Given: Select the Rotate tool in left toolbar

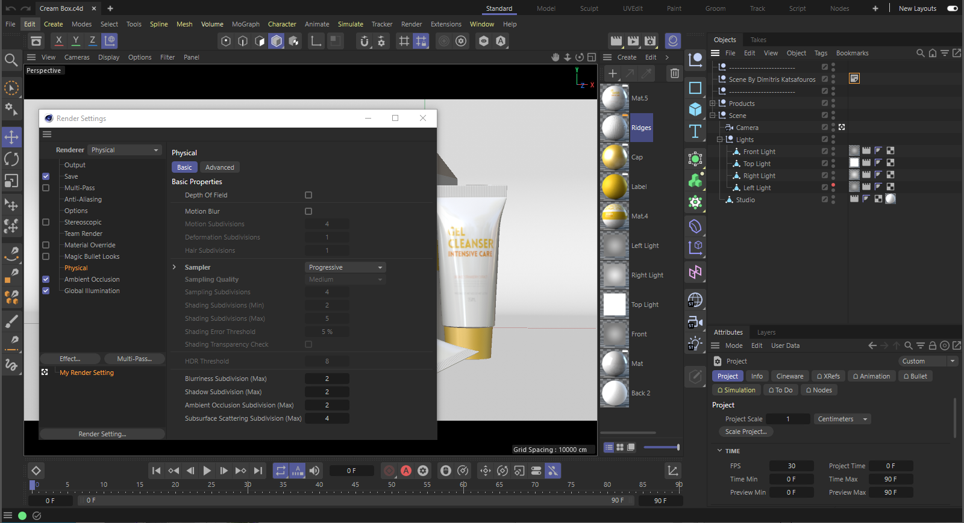Looking at the screenshot, I should pyautogui.click(x=11, y=159).
